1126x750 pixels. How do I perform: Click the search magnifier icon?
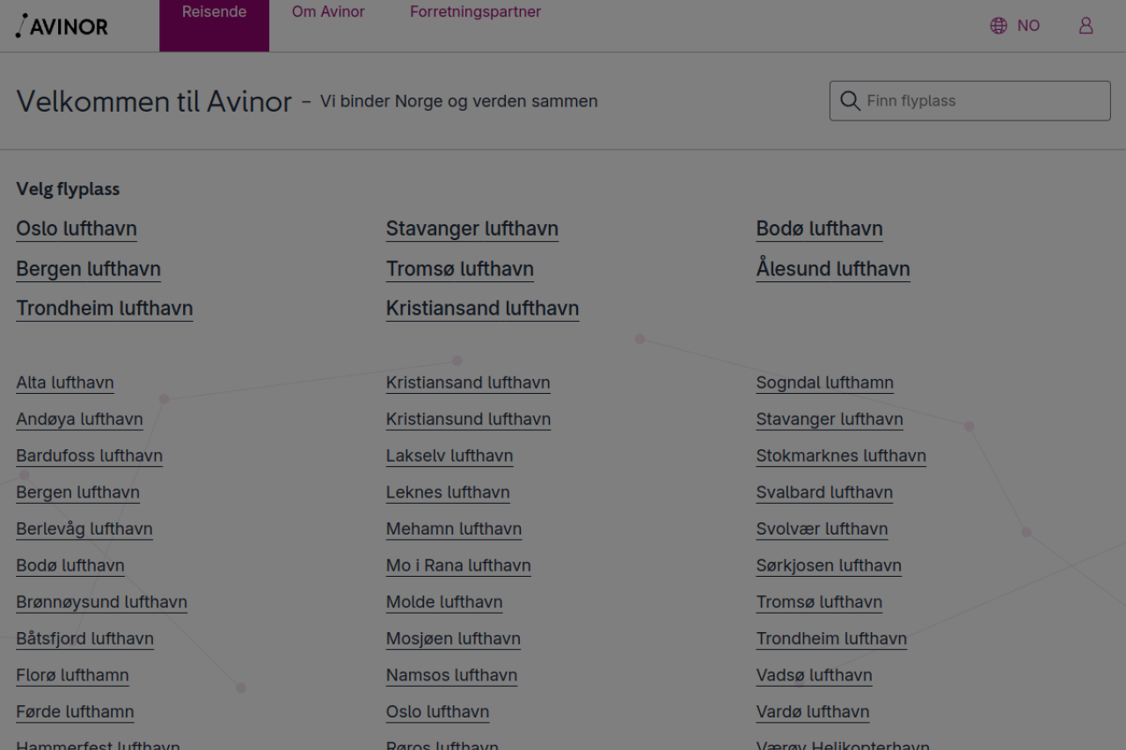click(850, 101)
